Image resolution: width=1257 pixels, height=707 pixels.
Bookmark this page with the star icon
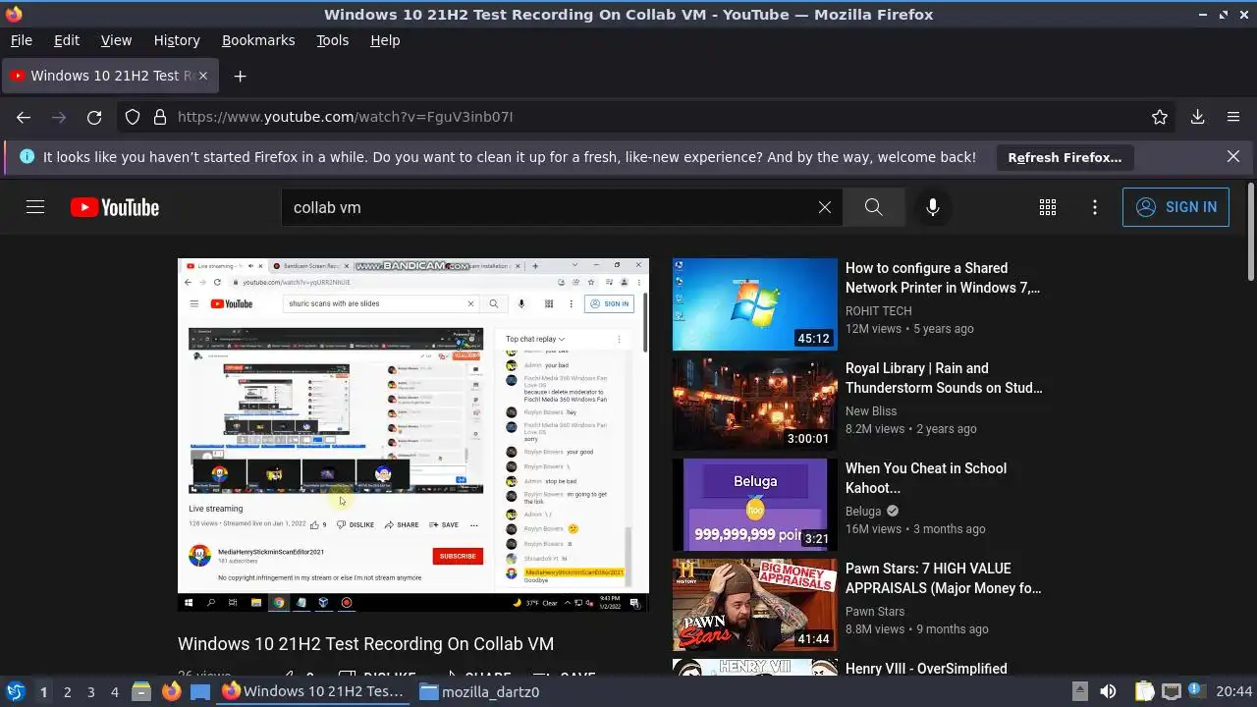[1160, 117]
